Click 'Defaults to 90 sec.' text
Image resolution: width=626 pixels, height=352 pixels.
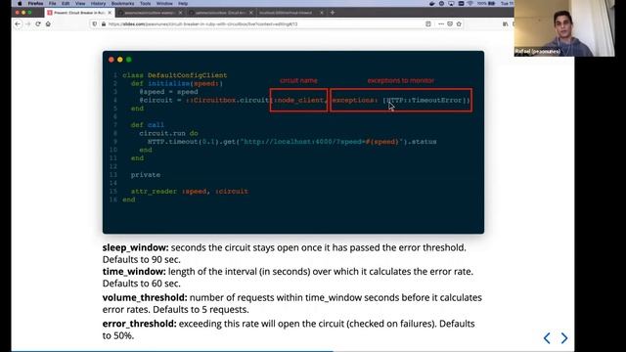(141, 259)
